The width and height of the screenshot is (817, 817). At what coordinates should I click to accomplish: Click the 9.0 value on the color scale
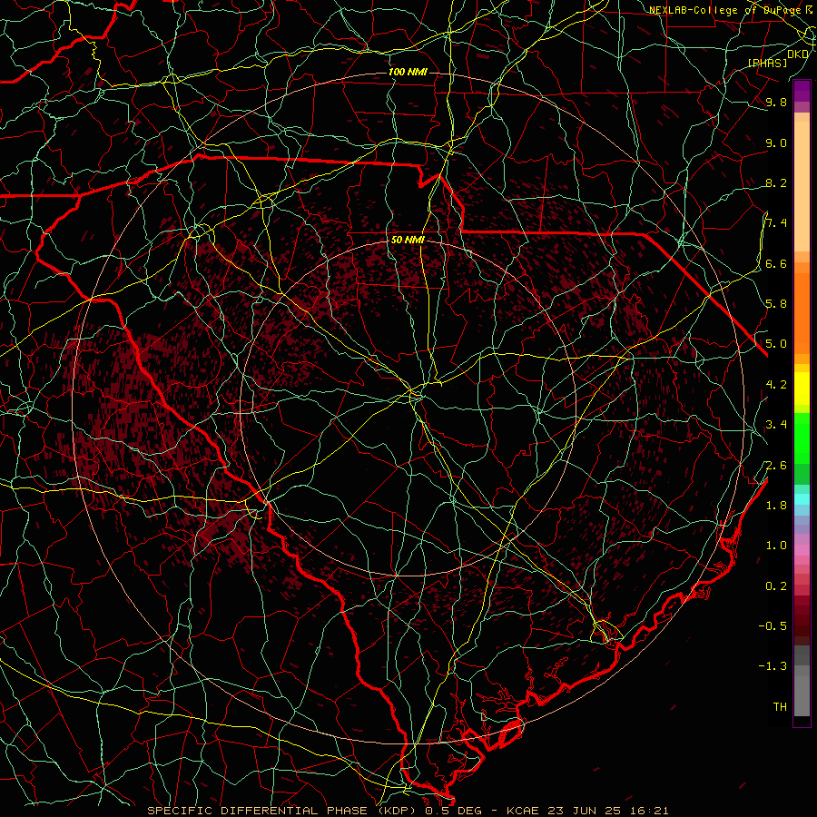coord(776,143)
